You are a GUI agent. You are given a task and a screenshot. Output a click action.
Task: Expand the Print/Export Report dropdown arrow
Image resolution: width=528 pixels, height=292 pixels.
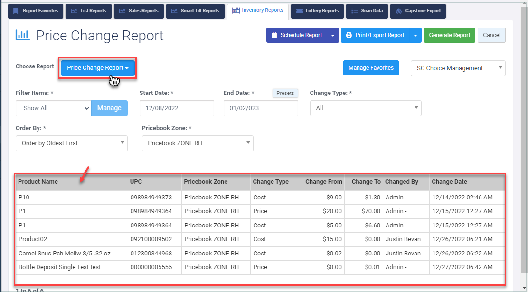click(x=415, y=35)
